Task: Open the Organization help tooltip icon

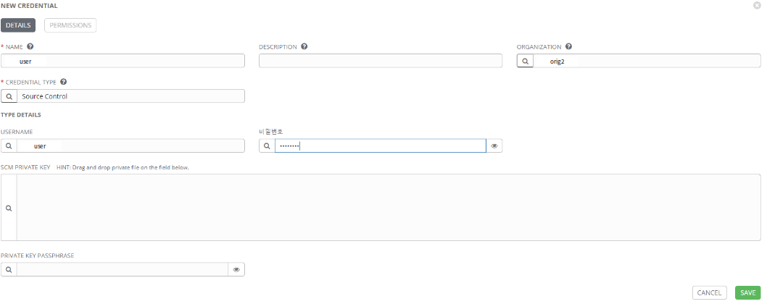Action: 568,47
